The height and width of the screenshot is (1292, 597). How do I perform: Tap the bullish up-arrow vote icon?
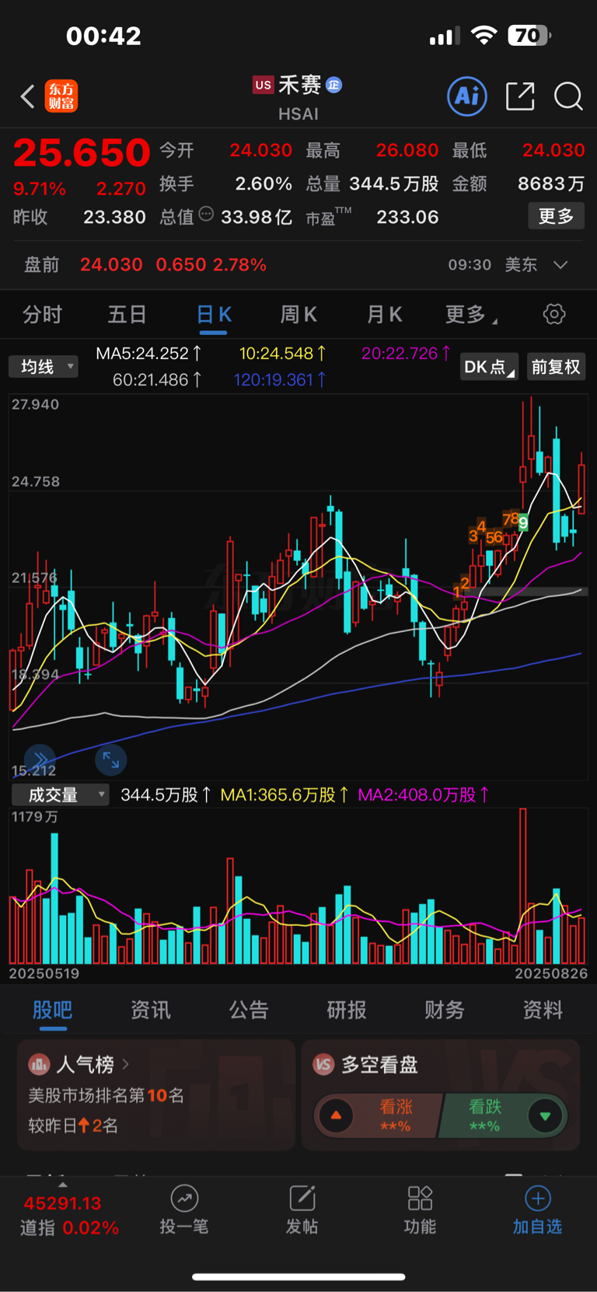pyautogui.click(x=336, y=1116)
